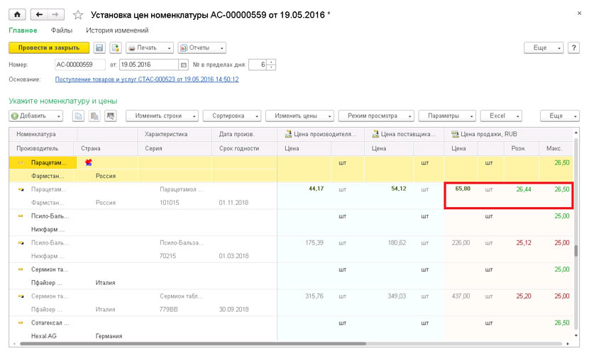Click the floppy disk save icon
The width and height of the screenshot is (589, 358).
click(99, 47)
